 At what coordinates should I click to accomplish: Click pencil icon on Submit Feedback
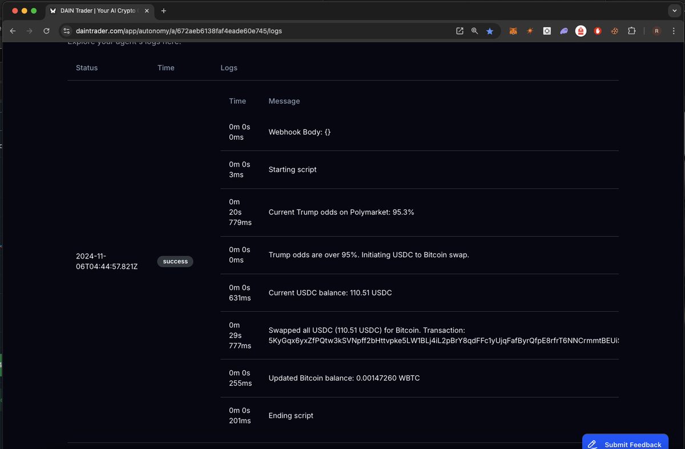[593, 444]
